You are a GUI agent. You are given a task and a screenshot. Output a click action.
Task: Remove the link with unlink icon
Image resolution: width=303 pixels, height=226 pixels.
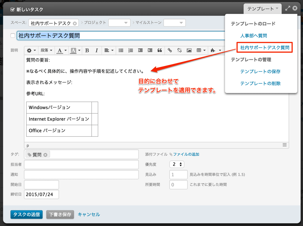tap(179, 50)
